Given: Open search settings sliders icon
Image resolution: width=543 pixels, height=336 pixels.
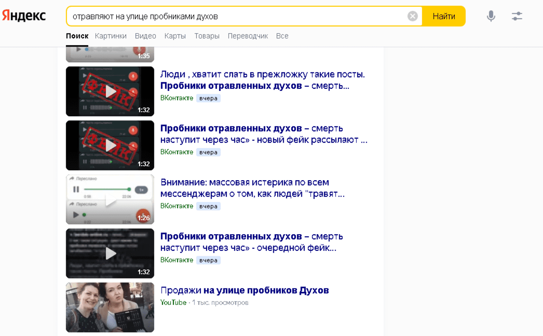Looking at the screenshot, I should (x=517, y=16).
